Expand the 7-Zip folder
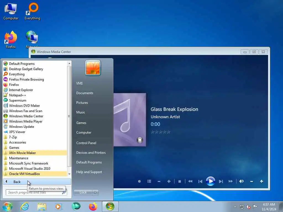Image resolution: width=283 pixels, height=212 pixels. click(35, 137)
